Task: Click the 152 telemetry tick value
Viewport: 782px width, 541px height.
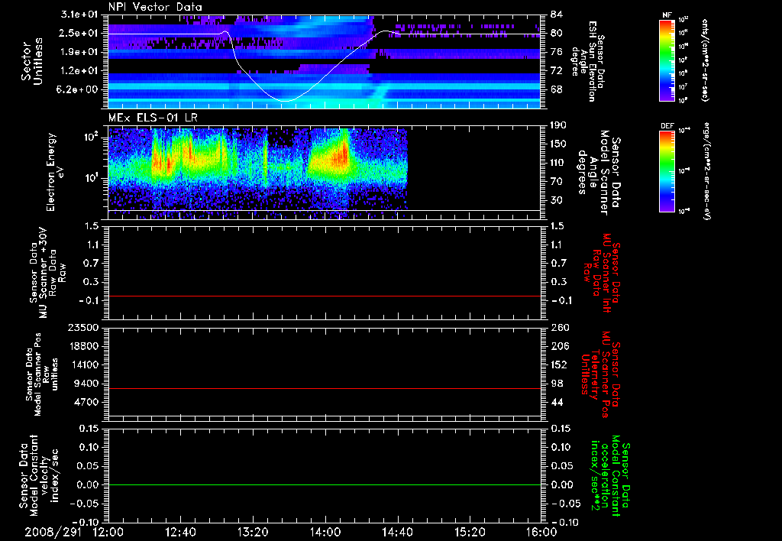Action: tap(559, 364)
